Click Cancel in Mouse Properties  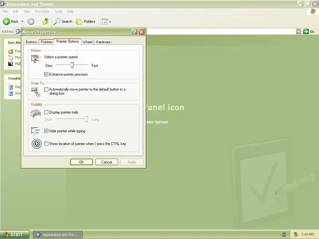click(107, 162)
